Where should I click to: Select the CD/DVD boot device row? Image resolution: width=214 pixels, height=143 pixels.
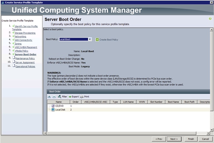129,106
